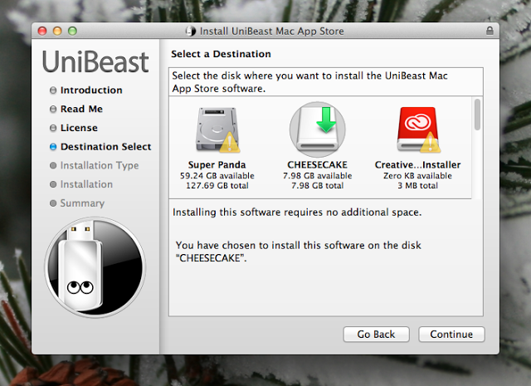The height and width of the screenshot is (386, 531).
Task: Click the green zoom window button
Action: coord(72,32)
